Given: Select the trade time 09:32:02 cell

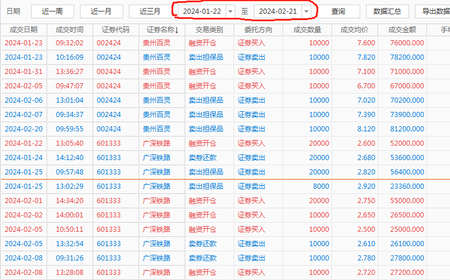Looking at the screenshot, I should [x=70, y=43].
